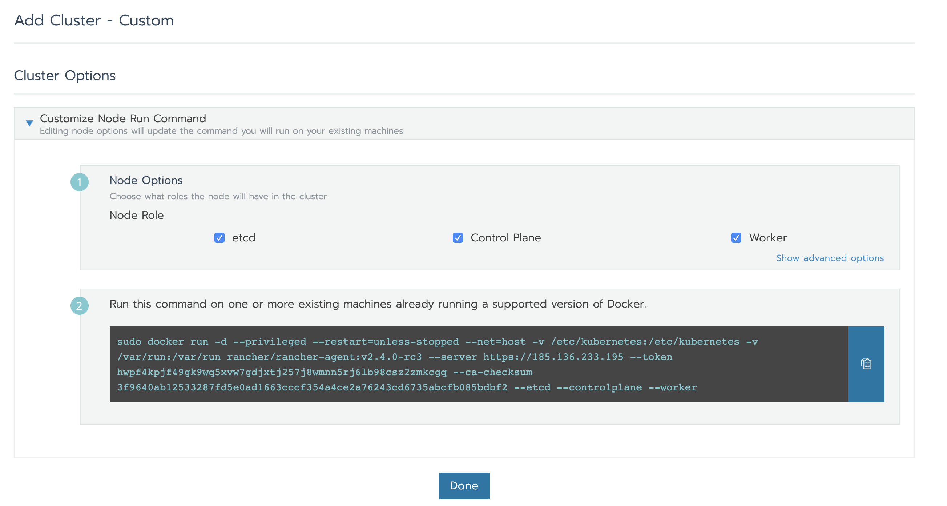Expand Show advanced options
The image size is (947, 506).
[x=830, y=258]
